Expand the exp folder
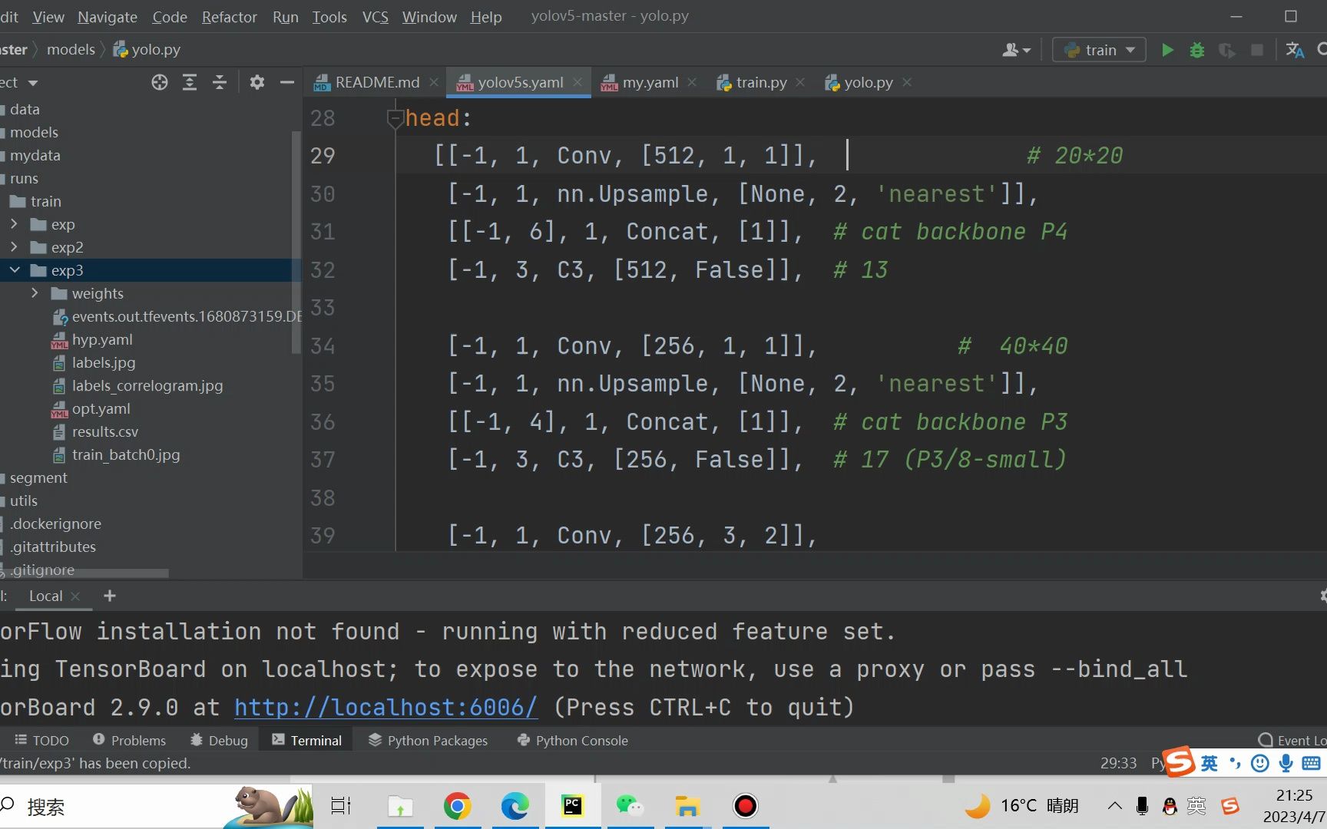The width and height of the screenshot is (1327, 829). pos(14,224)
